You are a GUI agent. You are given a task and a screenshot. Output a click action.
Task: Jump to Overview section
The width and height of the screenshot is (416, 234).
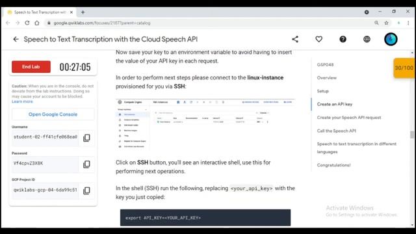coord(326,78)
